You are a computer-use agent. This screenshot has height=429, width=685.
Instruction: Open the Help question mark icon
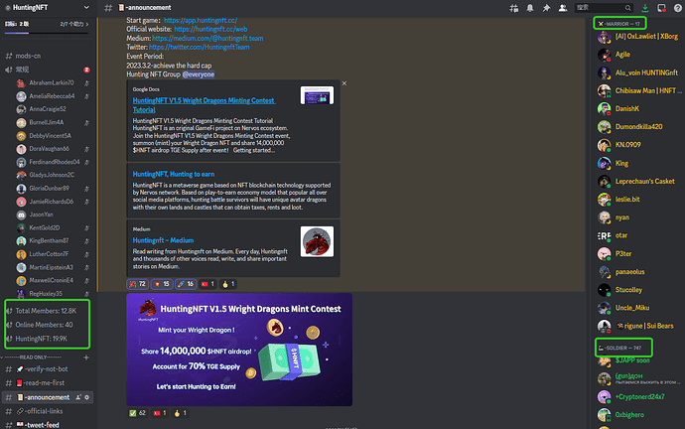pyautogui.click(x=678, y=8)
